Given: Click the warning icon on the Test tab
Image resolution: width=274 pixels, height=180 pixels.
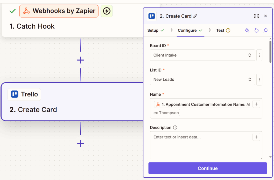Looking at the screenshot, I should click(x=229, y=30).
